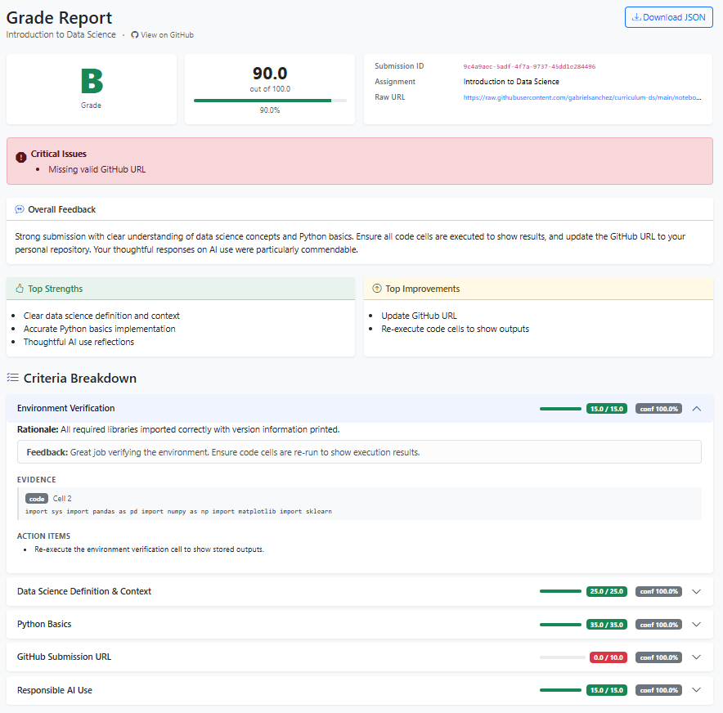
Task: Select the Submission ID value text
Action: coord(529,67)
